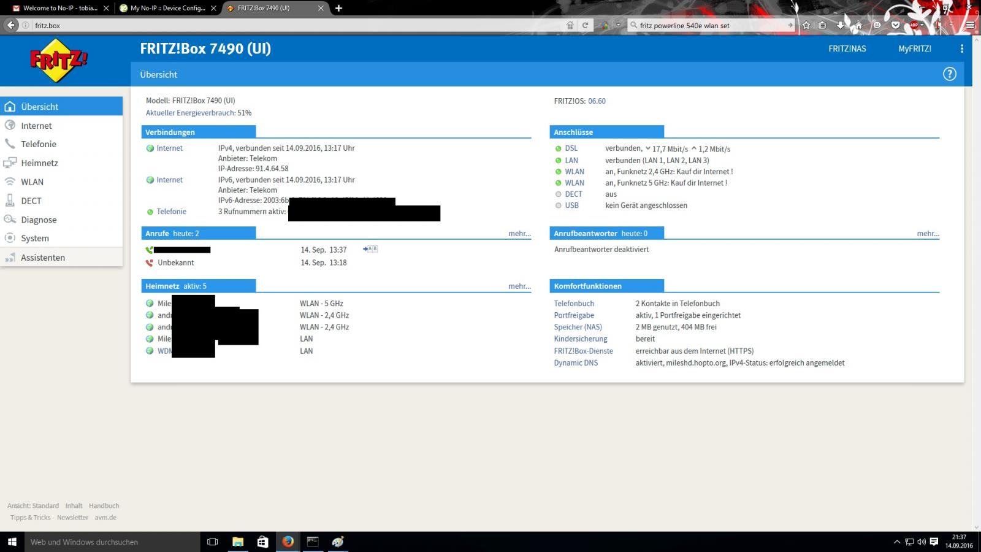Open MyFRITZ! in the header
Image resolution: width=981 pixels, height=552 pixels.
coord(915,48)
